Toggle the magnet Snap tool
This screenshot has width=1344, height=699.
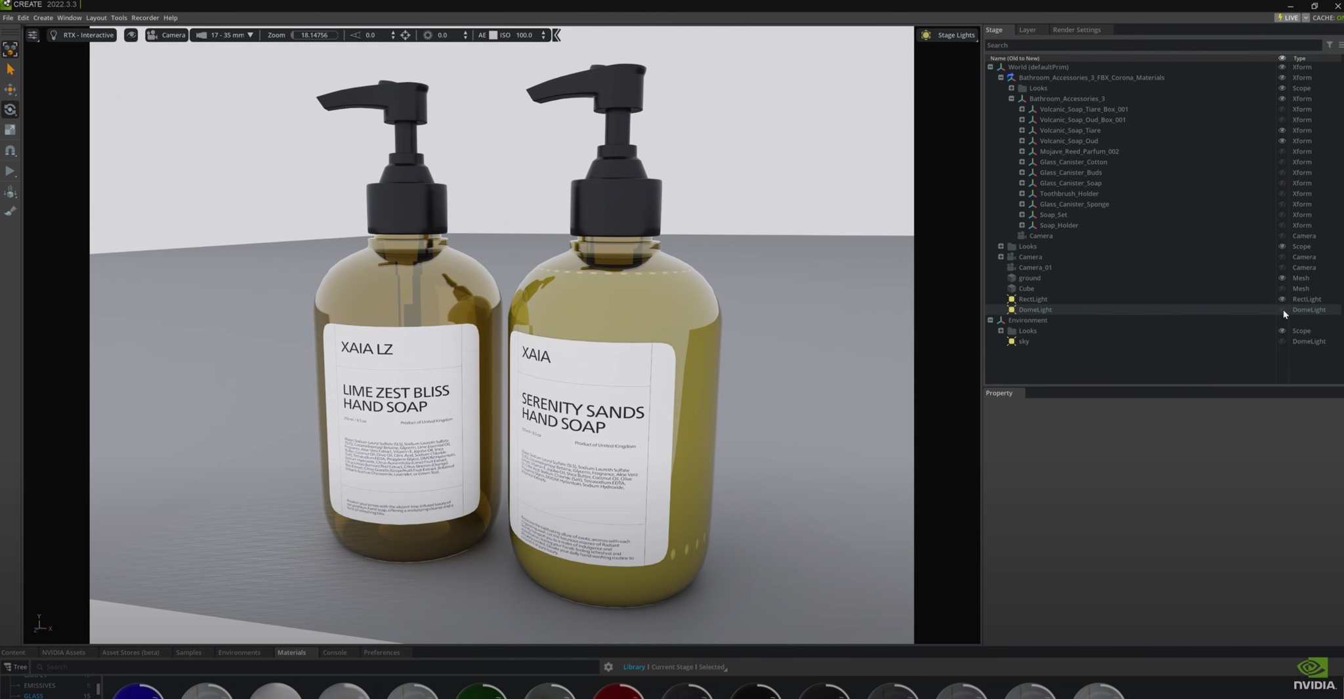pos(10,150)
